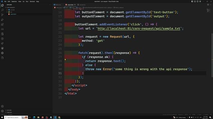This screenshot has height=119, width=213.
Task: Open the Selection menu
Action: coord(14,1)
